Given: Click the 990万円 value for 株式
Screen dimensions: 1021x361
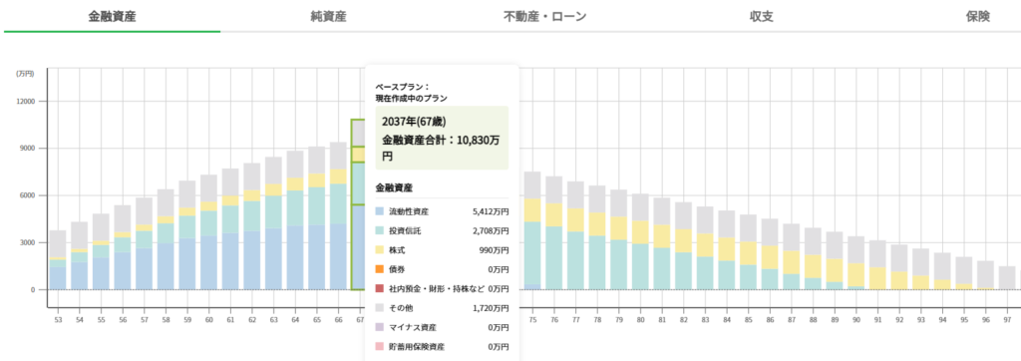Looking at the screenshot, I should [x=495, y=249].
